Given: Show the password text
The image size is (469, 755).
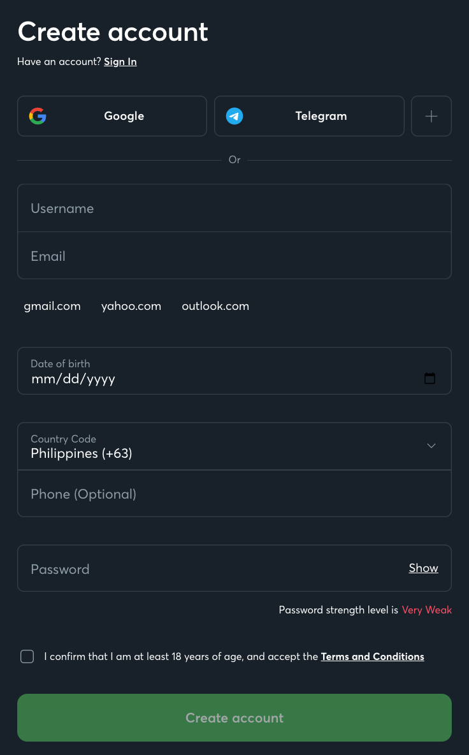Looking at the screenshot, I should coord(423,568).
